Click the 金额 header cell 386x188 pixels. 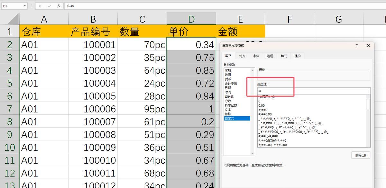[241, 31]
